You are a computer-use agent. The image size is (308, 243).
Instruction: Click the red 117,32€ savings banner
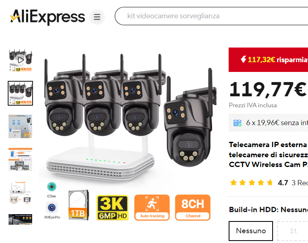268,60
